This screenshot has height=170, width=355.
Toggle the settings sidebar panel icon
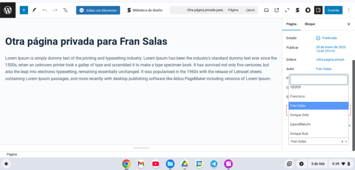[x=318, y=10]
